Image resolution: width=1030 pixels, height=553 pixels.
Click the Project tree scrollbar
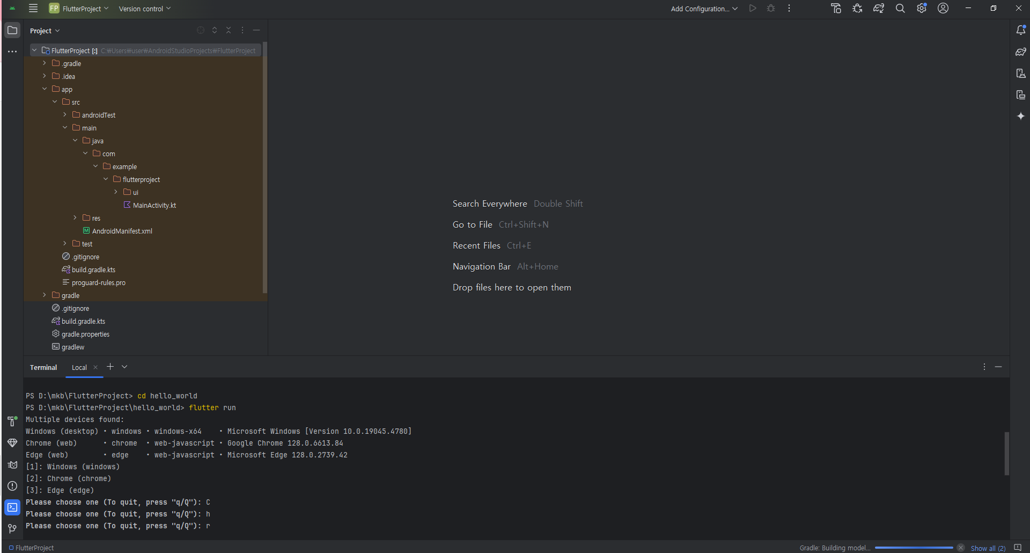tap(264, 168)
